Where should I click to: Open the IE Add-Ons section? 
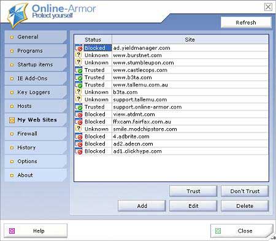pyautogui.click(x=36, y=78)
